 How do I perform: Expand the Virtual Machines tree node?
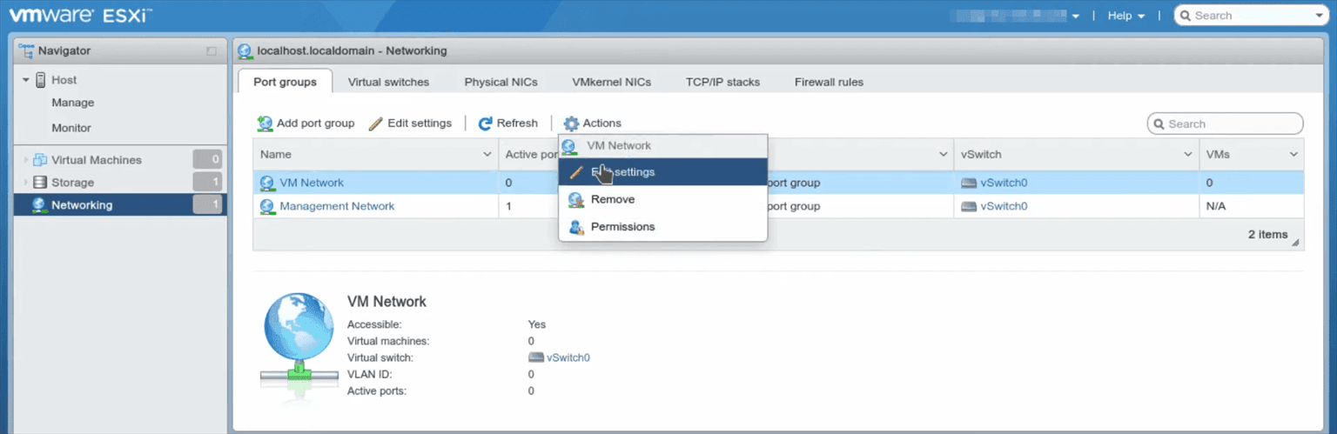pos(26,160)
